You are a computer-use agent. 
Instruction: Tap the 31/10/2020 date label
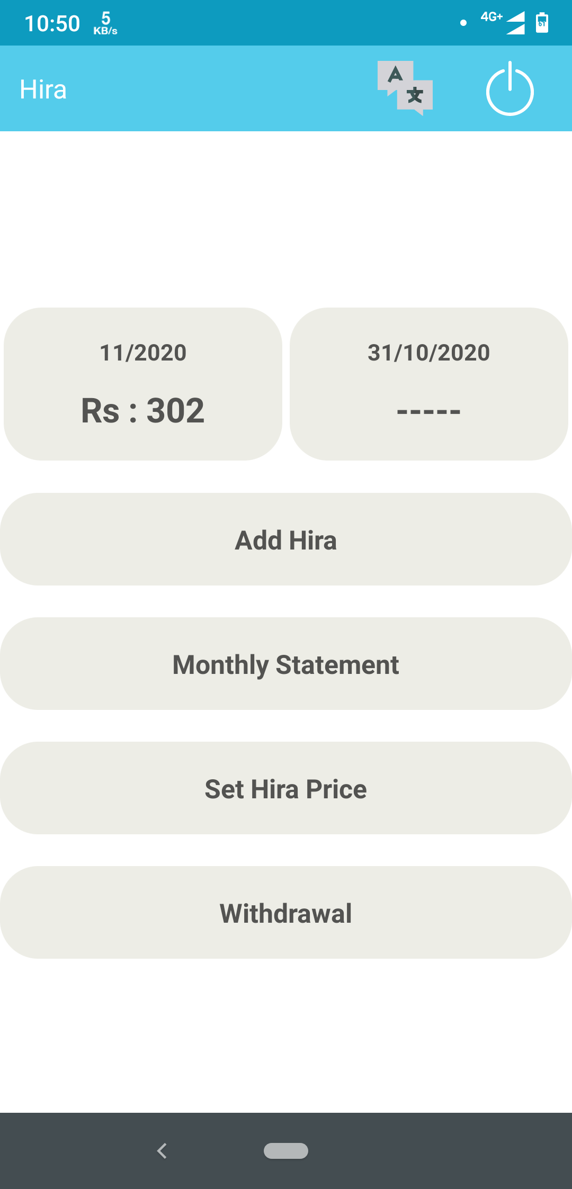point(429,353)
